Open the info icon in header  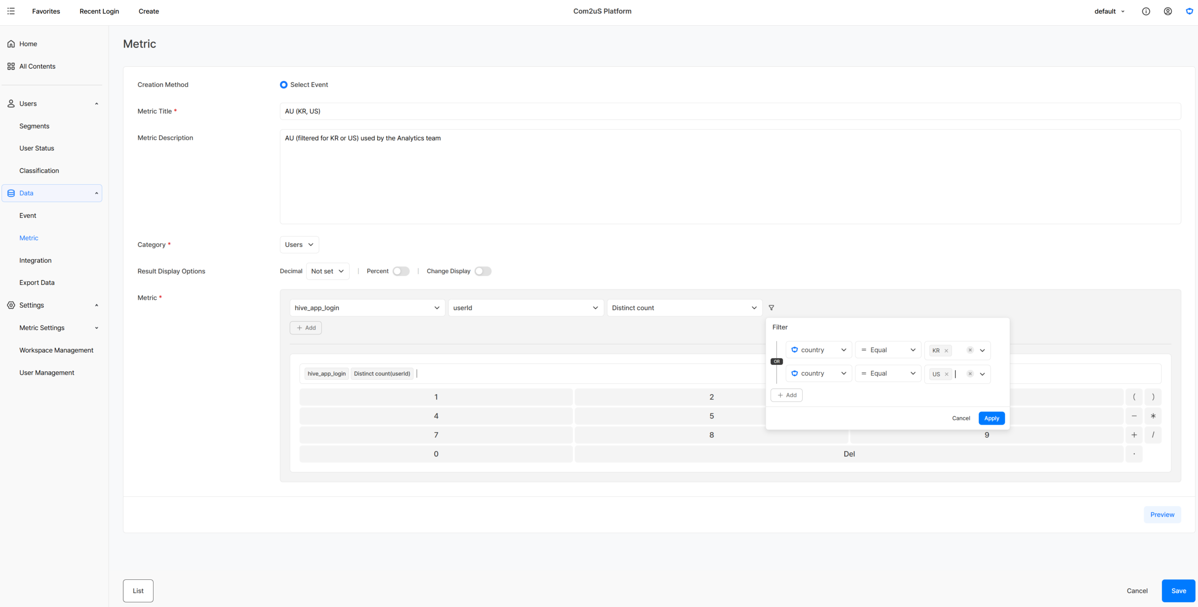(1146, 11)
